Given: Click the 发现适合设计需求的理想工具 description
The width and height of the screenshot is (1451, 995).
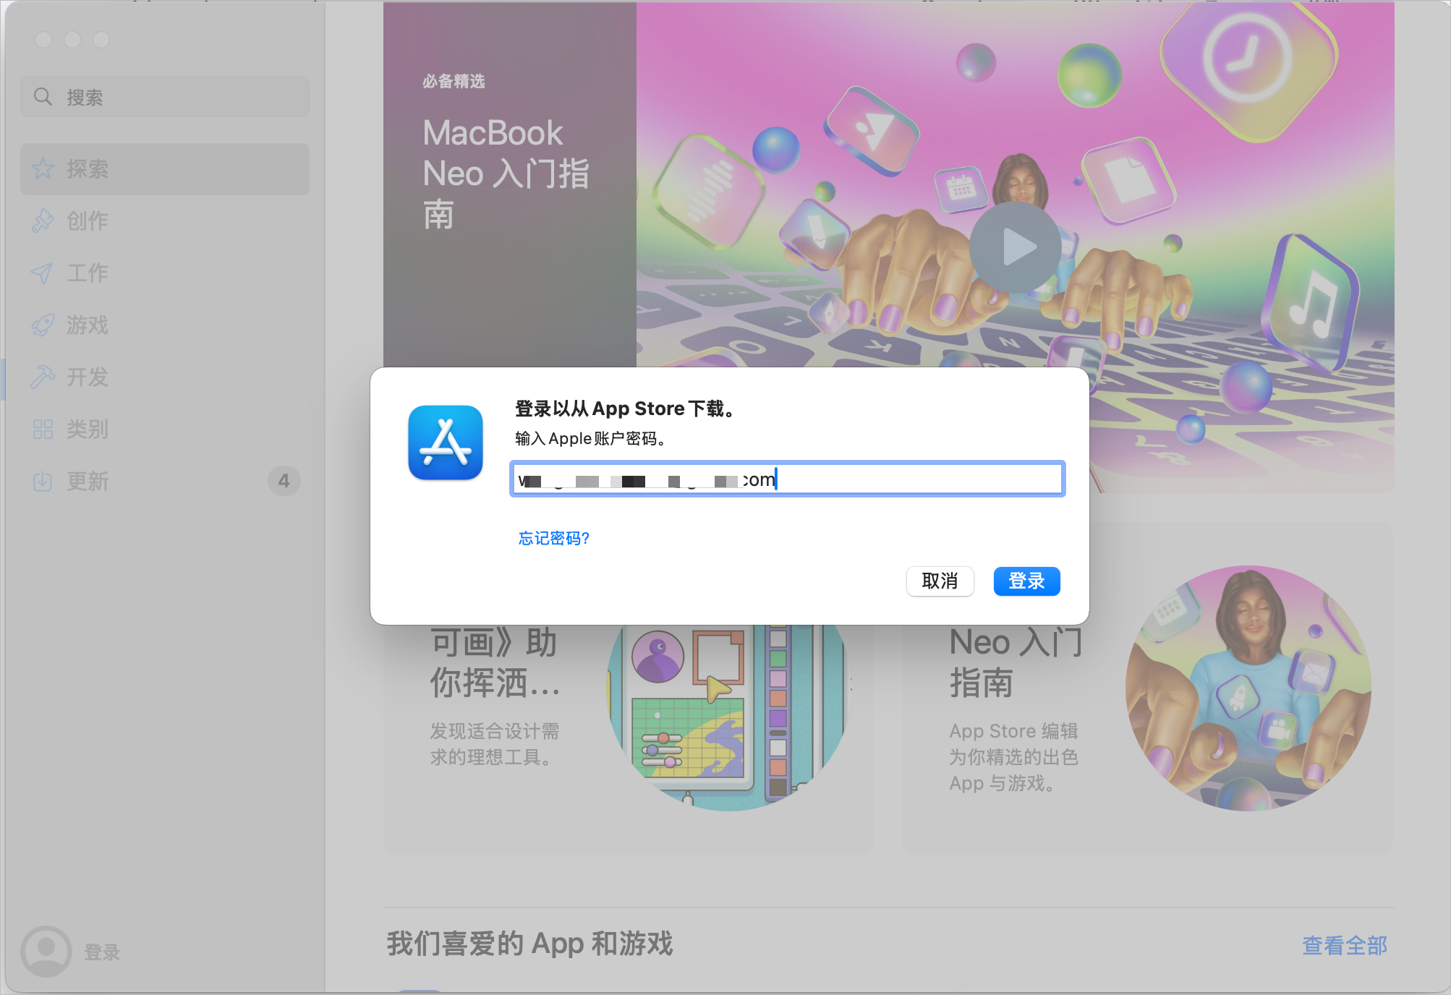Looking at the screenshot, I should (x=495, y=744).
